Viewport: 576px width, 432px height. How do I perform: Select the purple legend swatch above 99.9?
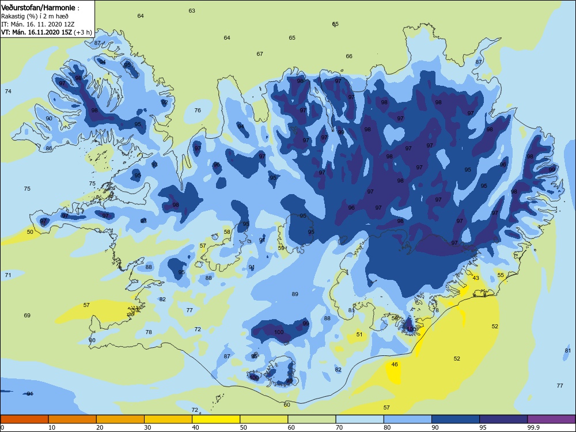point(551,419)
